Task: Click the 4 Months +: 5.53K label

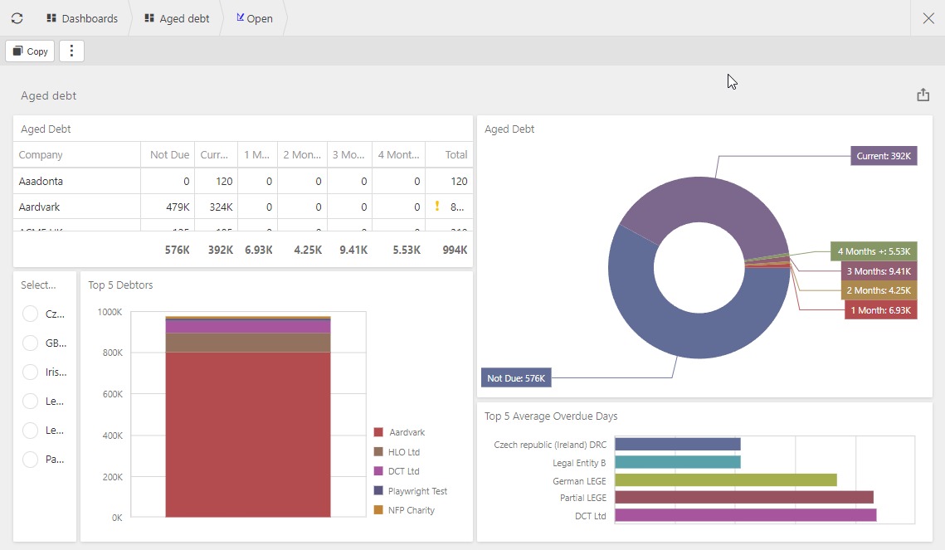Action: [874, 251]
